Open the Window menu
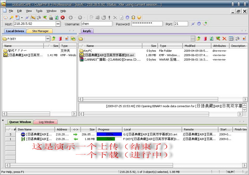The width and height of the screenshot is (249, 175). pos(51,11)
